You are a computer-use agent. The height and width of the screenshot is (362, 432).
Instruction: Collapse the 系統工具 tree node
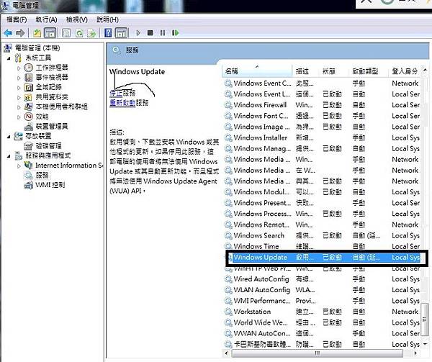(9, 58)
